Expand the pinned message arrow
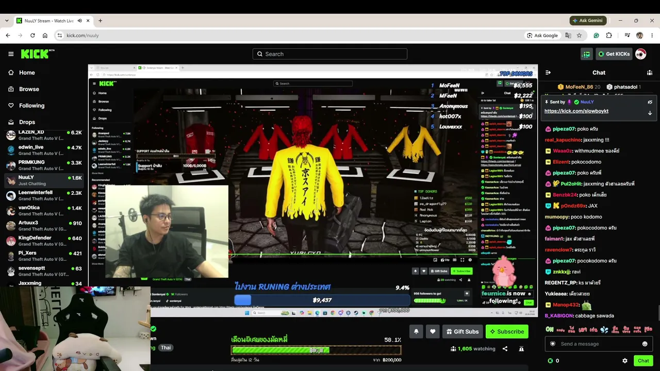The height and width of the screenshot is (371, 660). click(650, 112)
